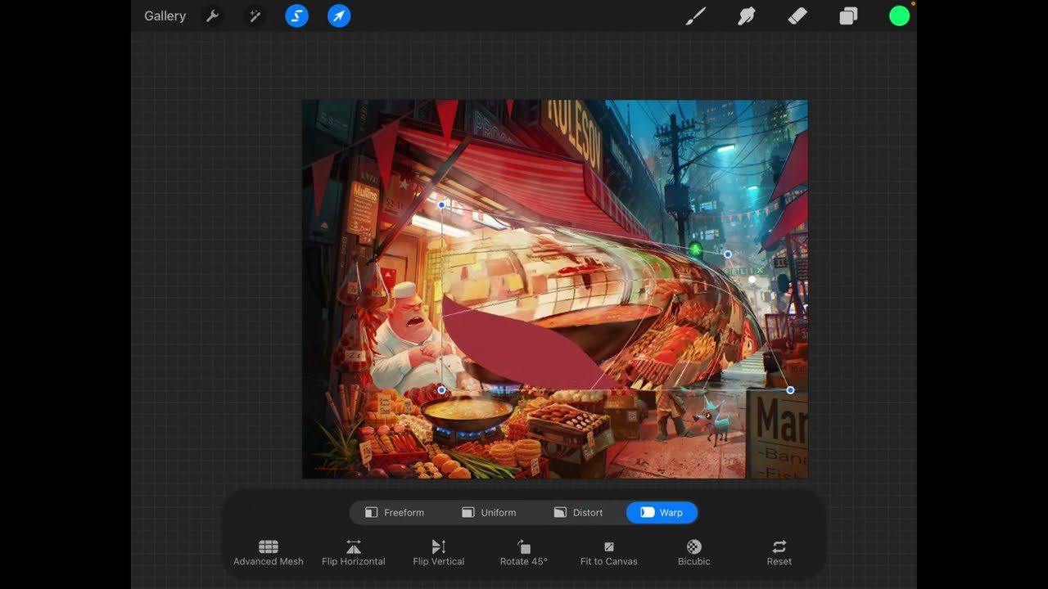Switch to Distort transform mode
The height and width of the screenshot is (589, 1048).
[578, 513]
